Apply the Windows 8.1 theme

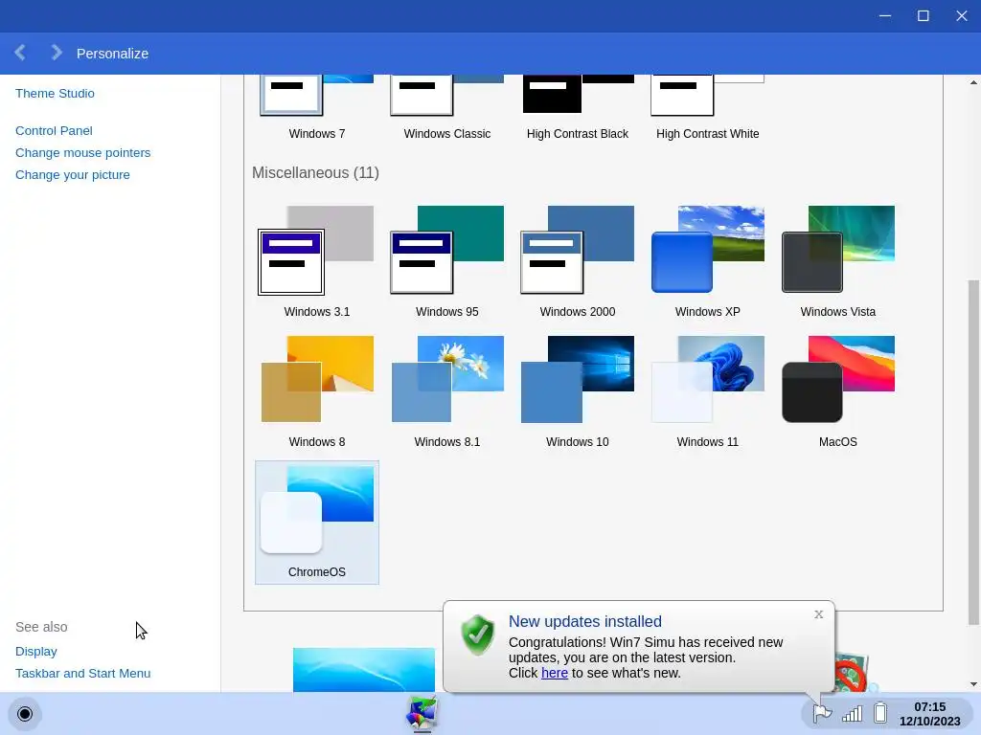click(x=446, y=391)
